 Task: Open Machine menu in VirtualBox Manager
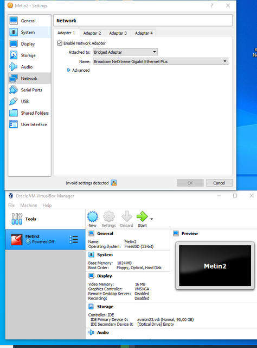pos(29,205)
